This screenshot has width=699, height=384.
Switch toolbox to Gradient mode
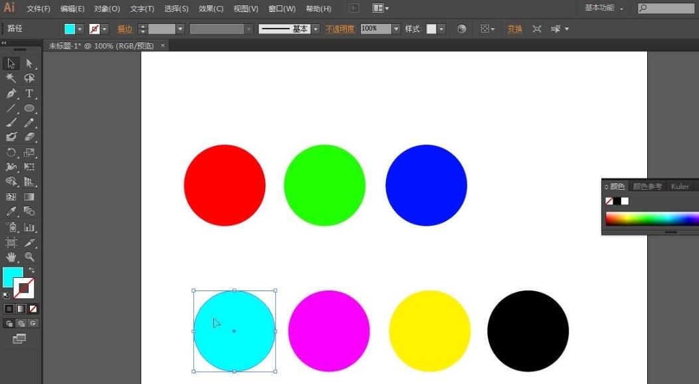click(21, 309)
